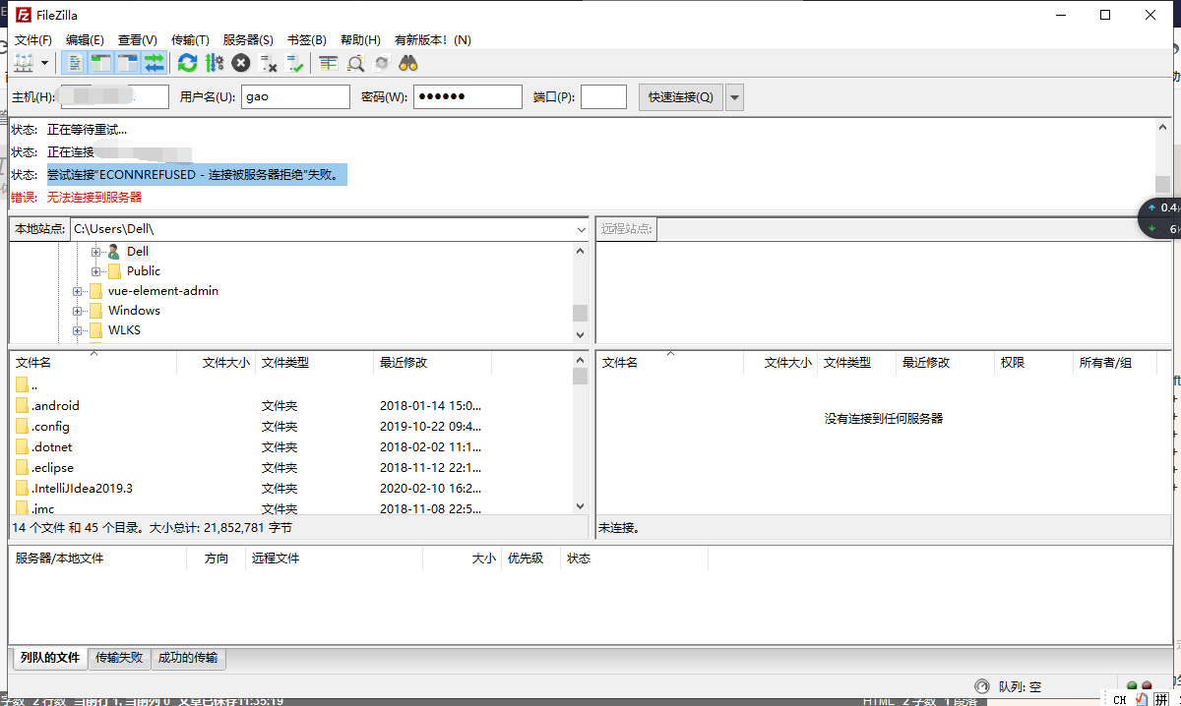The width and height of the screenshot is (1181, 706).
Task: Expand the WLKS tree node
Action: (77, 330)
